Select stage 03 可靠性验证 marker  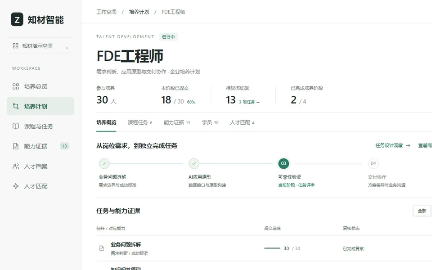click(x=283, y=163)
